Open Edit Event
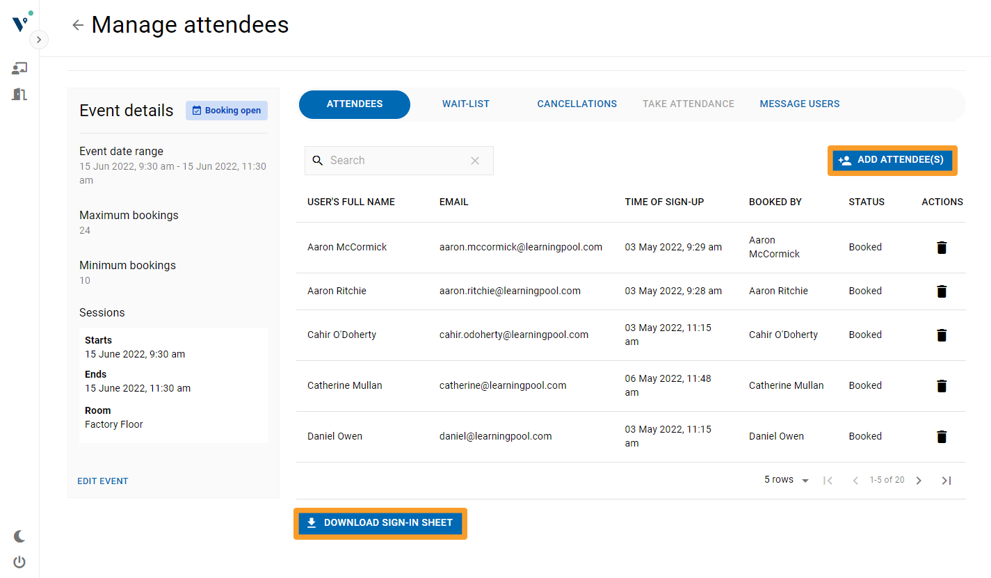The height and width of the screenshot is (578, 991). point(102,481)
